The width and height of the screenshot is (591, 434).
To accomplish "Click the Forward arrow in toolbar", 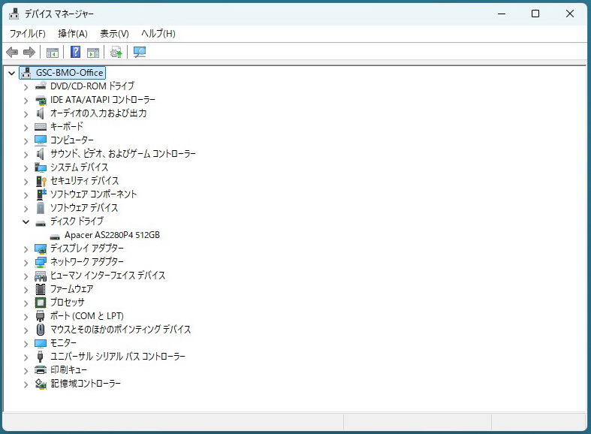I will point(29,52).
